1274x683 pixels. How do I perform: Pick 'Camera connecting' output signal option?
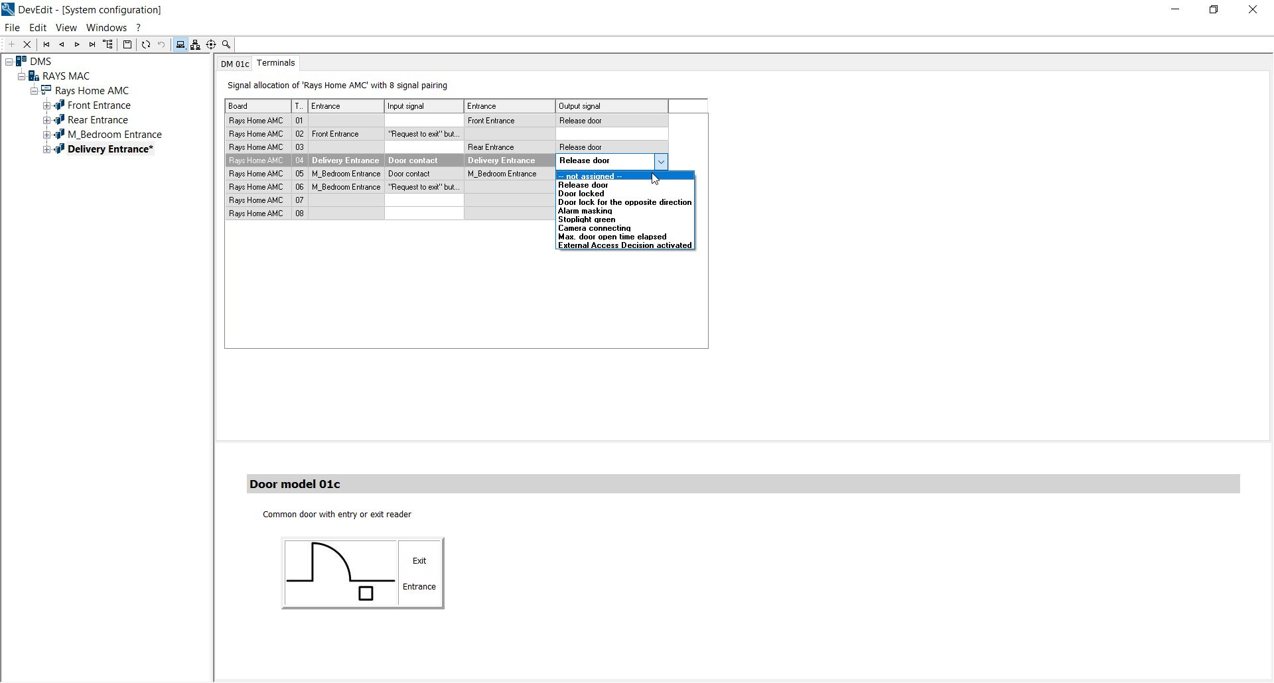(x=595, y=228)
